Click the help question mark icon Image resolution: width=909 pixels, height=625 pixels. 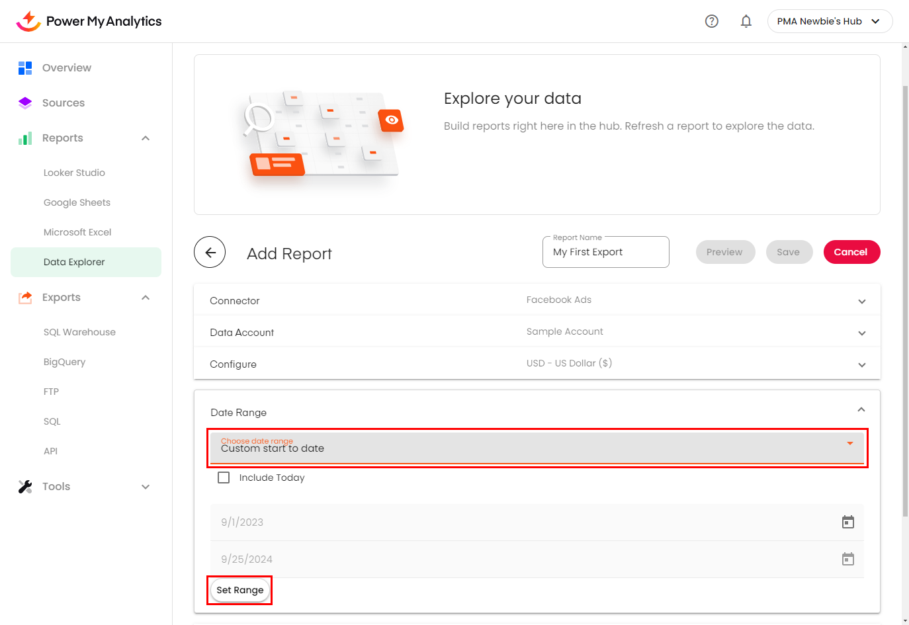coord(712,21)
